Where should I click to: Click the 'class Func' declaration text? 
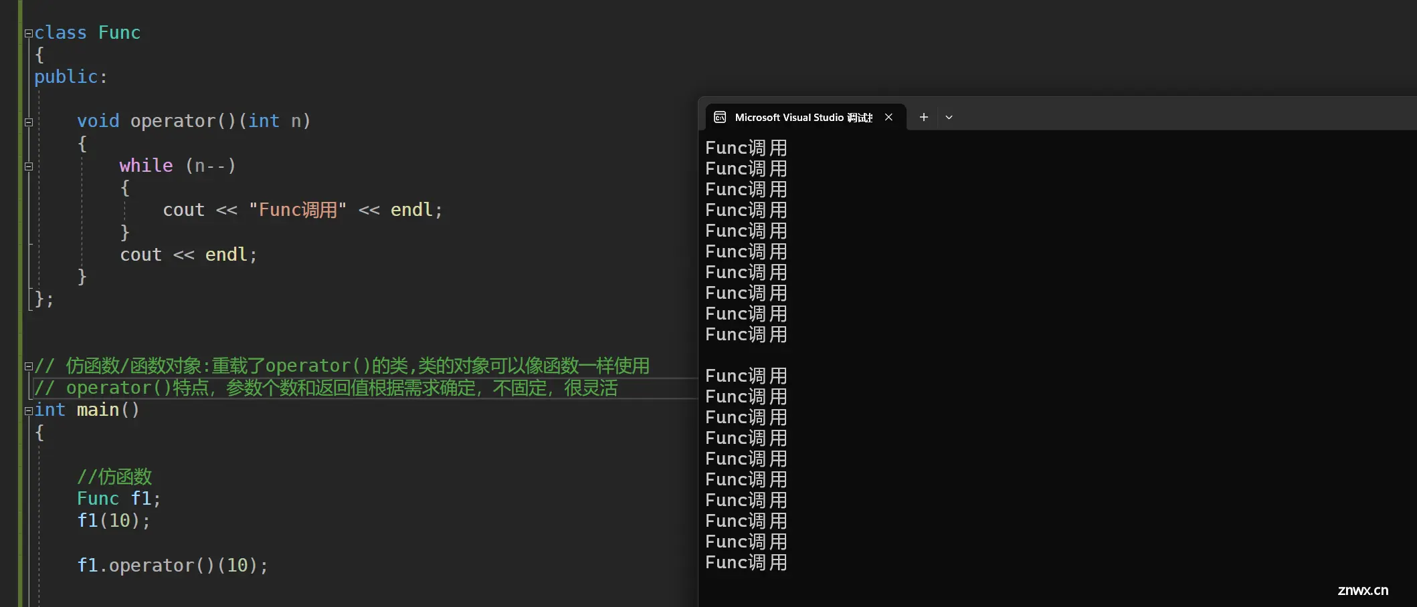[x=88, y=33]
